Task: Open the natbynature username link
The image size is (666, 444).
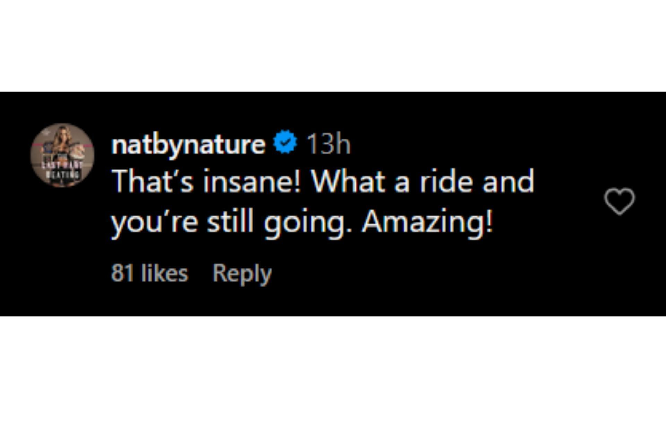Action: 188,144
